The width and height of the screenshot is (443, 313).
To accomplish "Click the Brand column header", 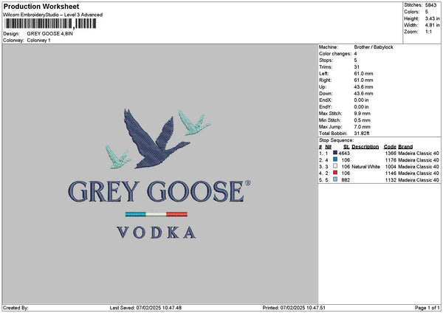I will click(405, 147).
